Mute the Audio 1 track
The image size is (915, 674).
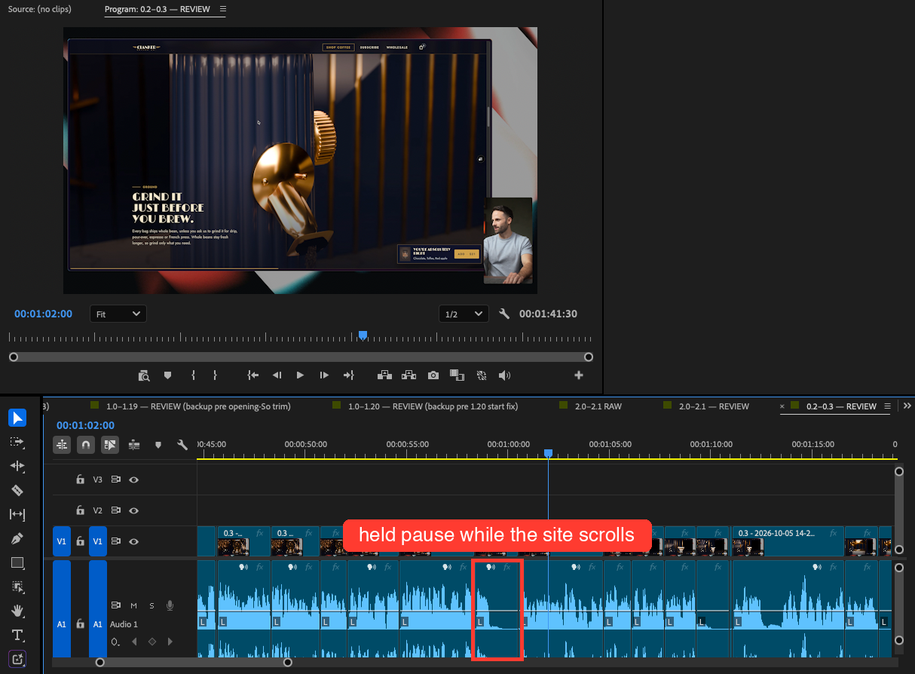(133, 605)
